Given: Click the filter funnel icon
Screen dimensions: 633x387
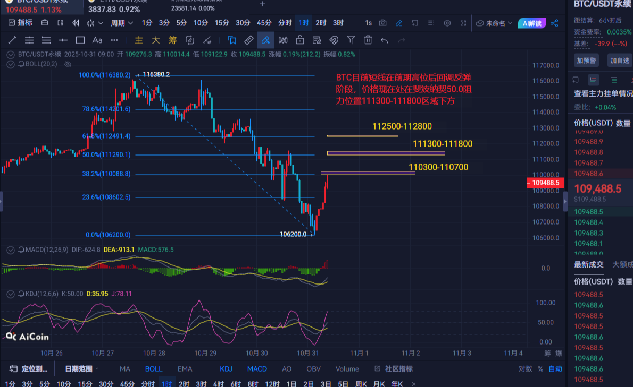Looking at the screenshot, I should coord(351,40).
